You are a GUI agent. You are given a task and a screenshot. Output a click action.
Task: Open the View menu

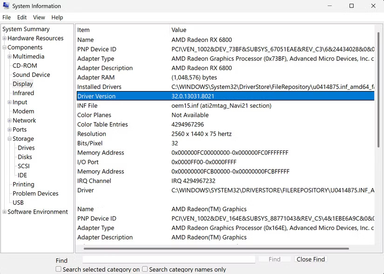(39, 17)
